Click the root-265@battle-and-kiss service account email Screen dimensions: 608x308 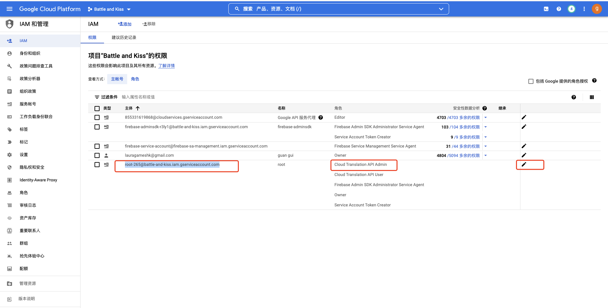click(x=172, y=165)
